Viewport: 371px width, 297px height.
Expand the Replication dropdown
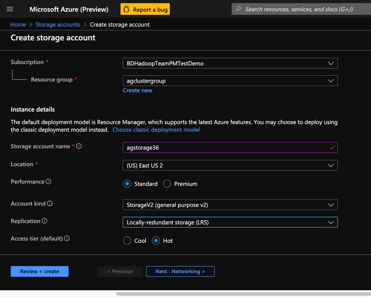[x=331, y=222]
